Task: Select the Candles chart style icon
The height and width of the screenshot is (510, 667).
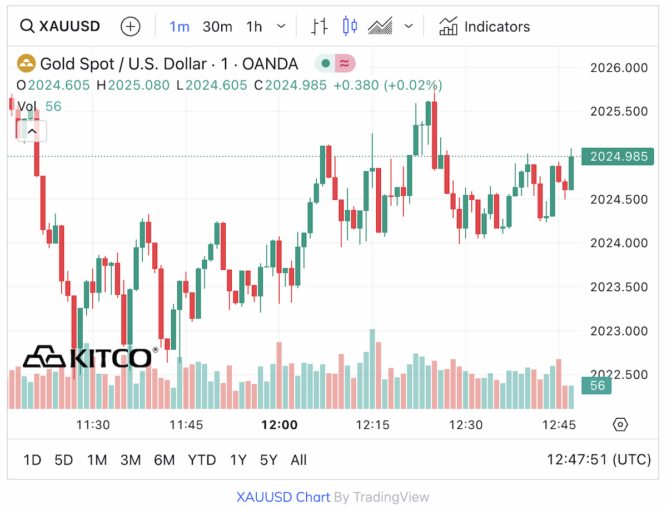Action: [350, 26]
